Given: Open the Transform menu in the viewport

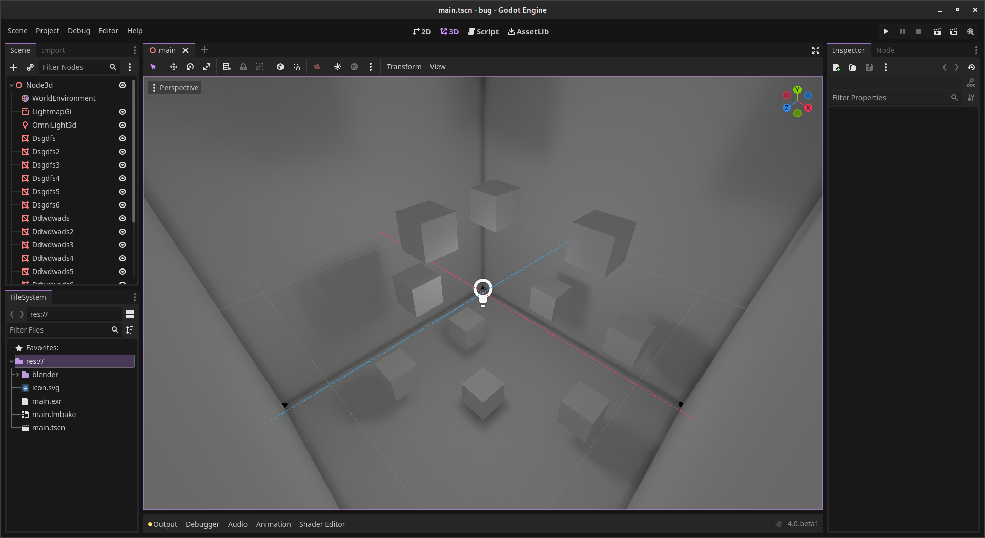Looking at the screenshot, I should 404,67.
